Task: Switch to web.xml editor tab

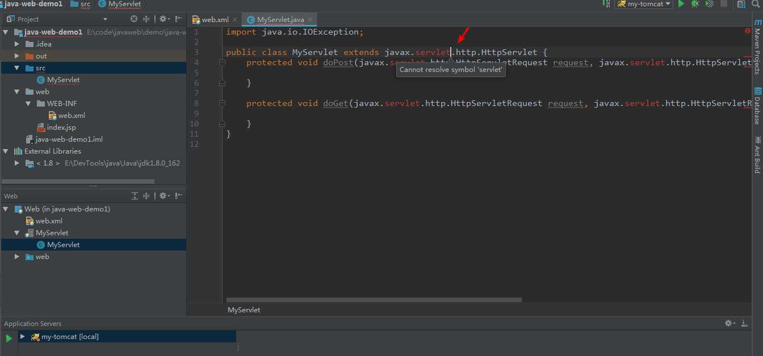Action: pyautogui.click(x=215, y=19)
